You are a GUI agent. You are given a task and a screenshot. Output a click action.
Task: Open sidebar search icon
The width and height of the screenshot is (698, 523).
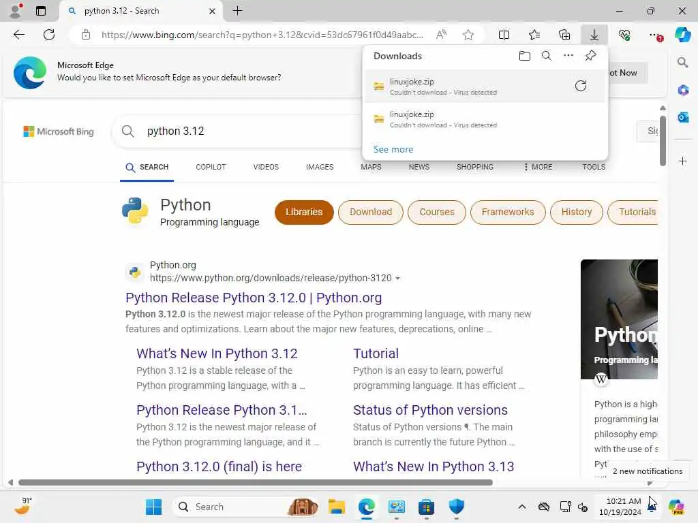point(683,63)
